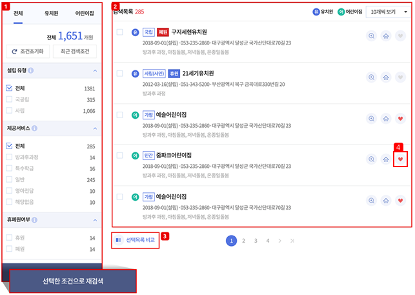Check the 일반 service filter
Image resolution: width=415 pixels, height=295 pixels.
point(9,179)
